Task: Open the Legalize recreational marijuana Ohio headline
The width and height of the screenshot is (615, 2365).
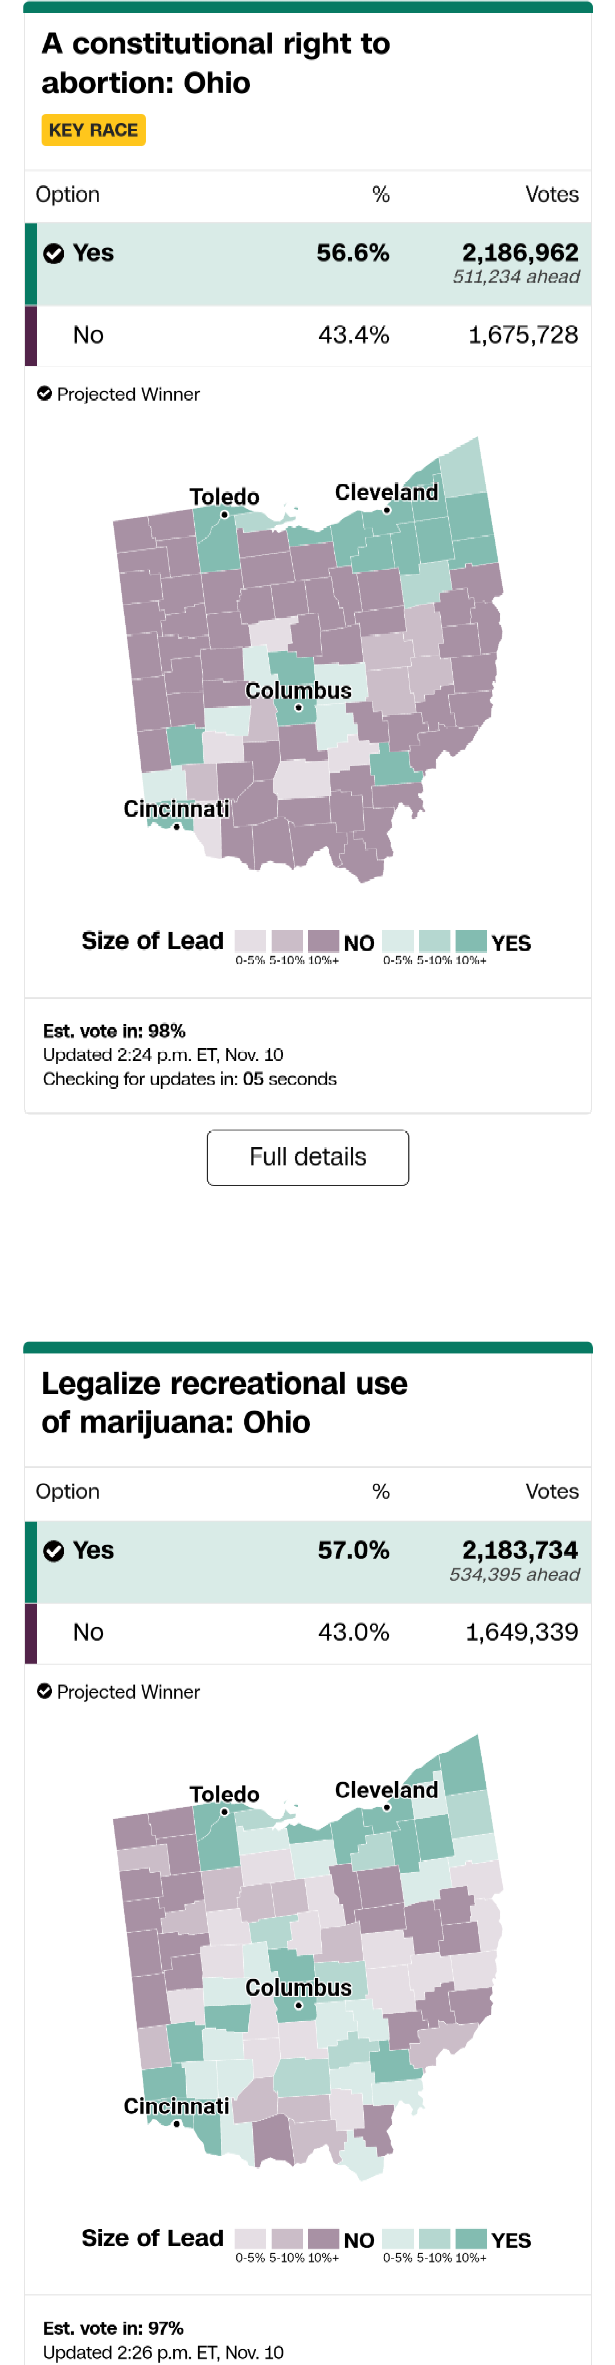Action: coord(225,1403)
